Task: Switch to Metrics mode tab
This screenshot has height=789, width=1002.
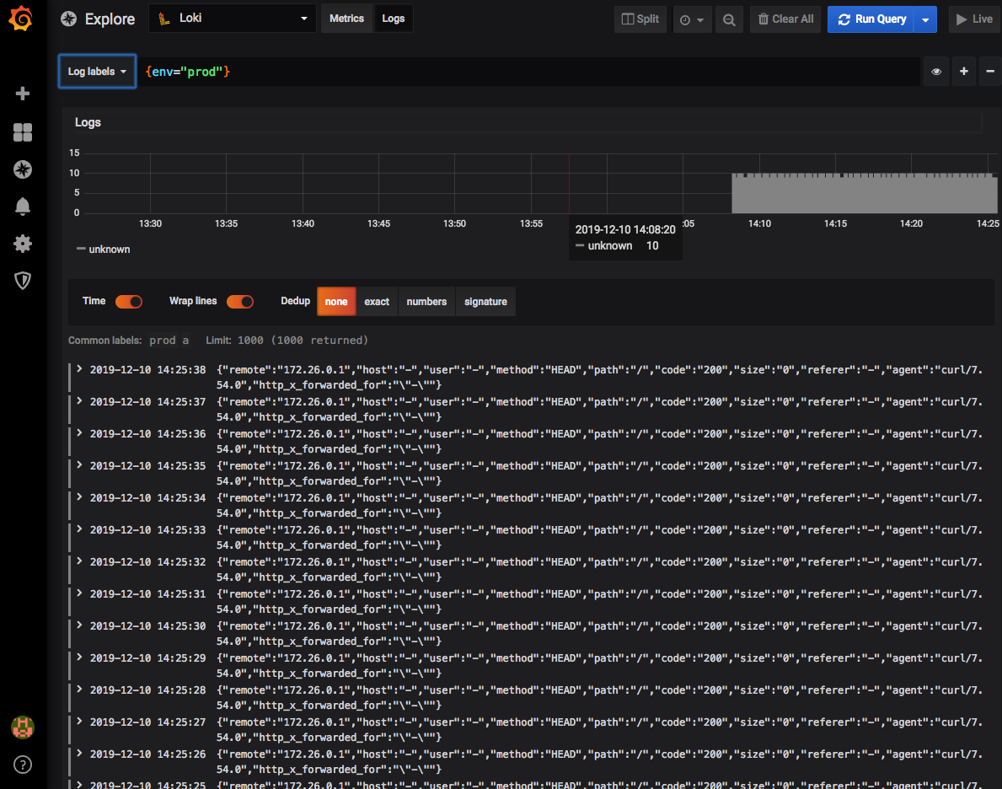Action: (x=346, y=19)
